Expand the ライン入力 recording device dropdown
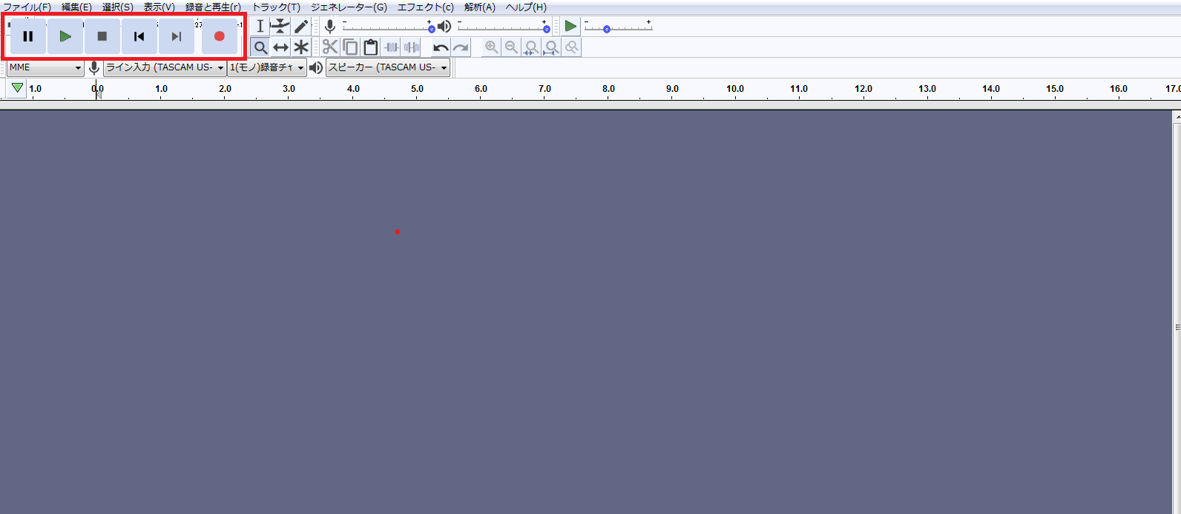This screenshot has height=514, width=1181. coord(165,67)
